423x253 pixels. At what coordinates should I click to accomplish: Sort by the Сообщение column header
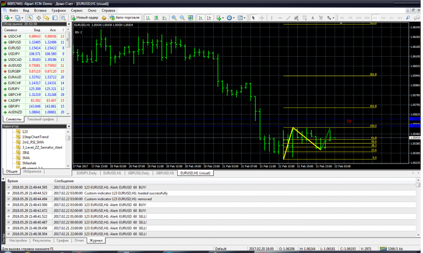64,181
